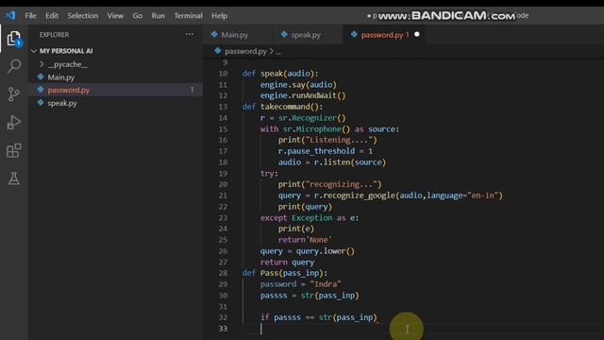The image size is (604, 340).
Task: Open the Testing flask icon
Action: [14, 178]
